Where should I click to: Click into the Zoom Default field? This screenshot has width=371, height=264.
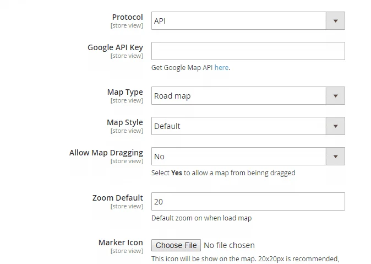pos(248,202)
